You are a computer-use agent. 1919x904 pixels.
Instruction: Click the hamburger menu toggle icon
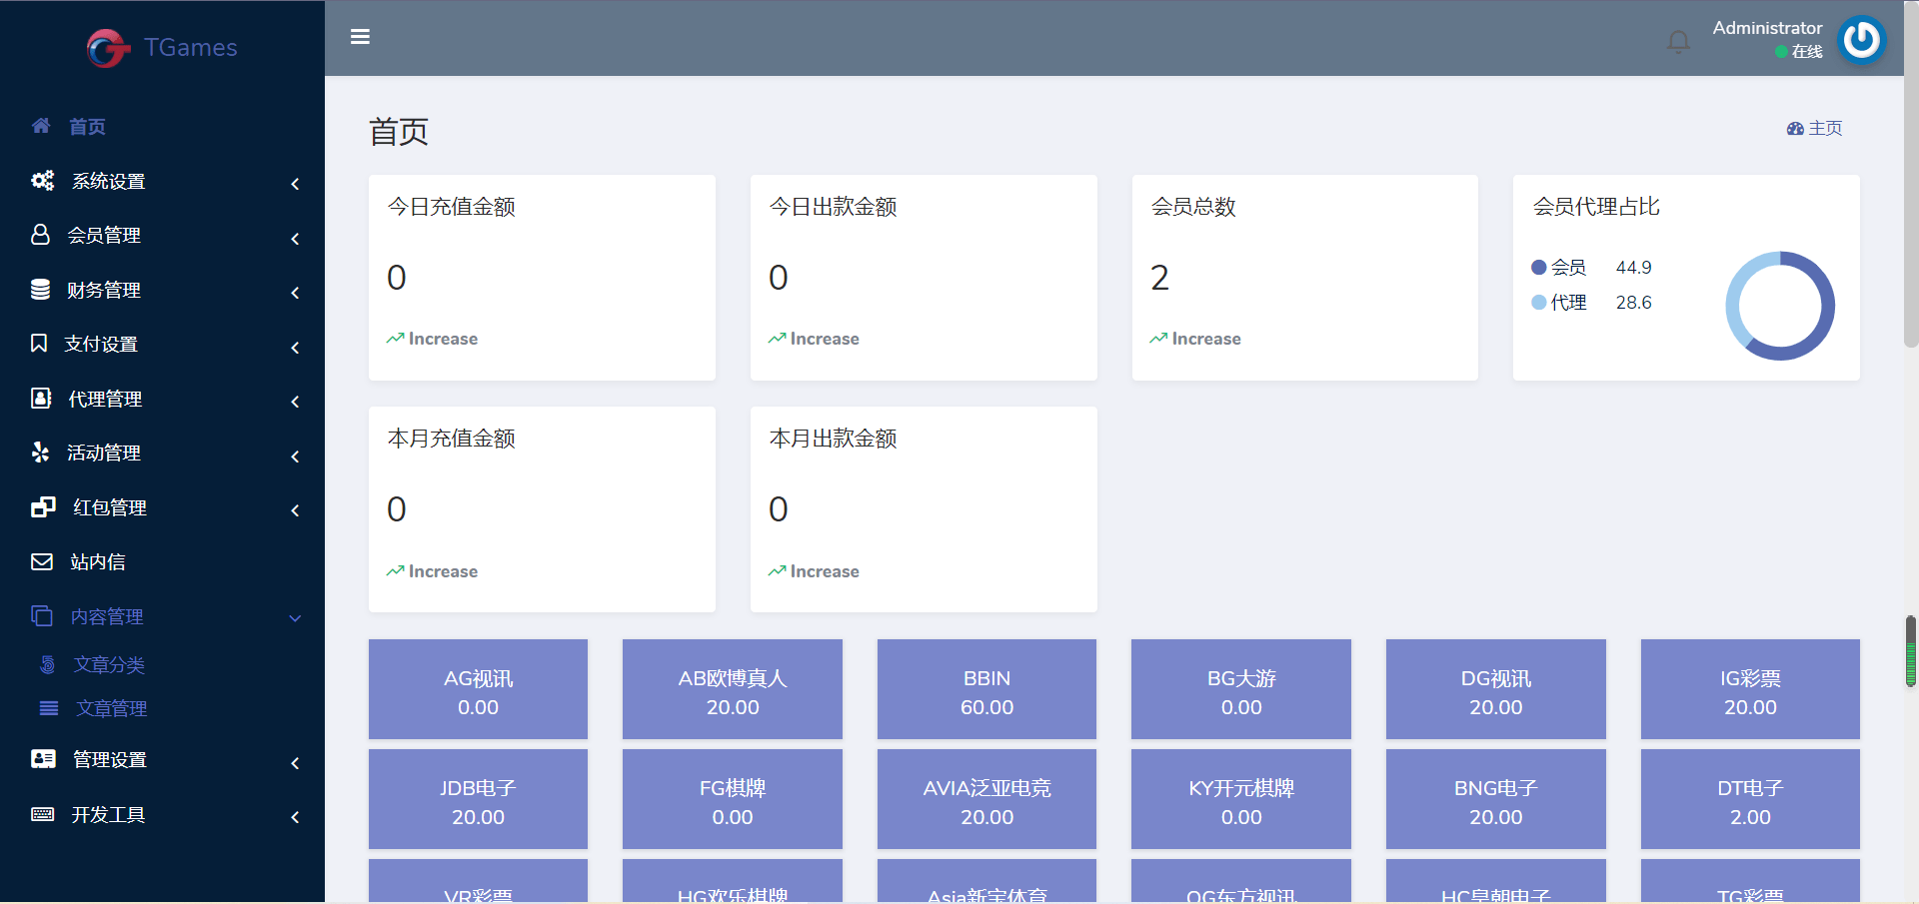[361, 37]
